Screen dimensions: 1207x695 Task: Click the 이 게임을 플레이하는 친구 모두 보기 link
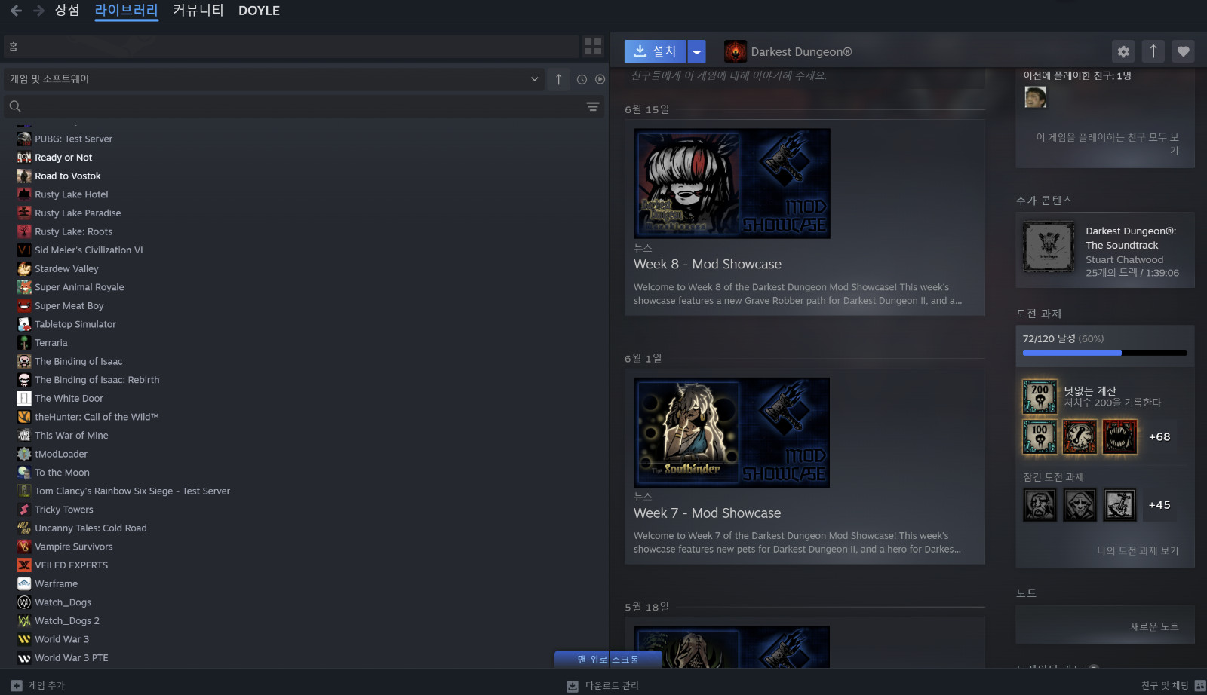[x=1107, y=143]
